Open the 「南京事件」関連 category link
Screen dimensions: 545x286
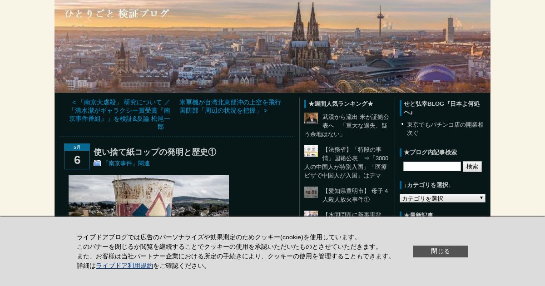[126, 163]
